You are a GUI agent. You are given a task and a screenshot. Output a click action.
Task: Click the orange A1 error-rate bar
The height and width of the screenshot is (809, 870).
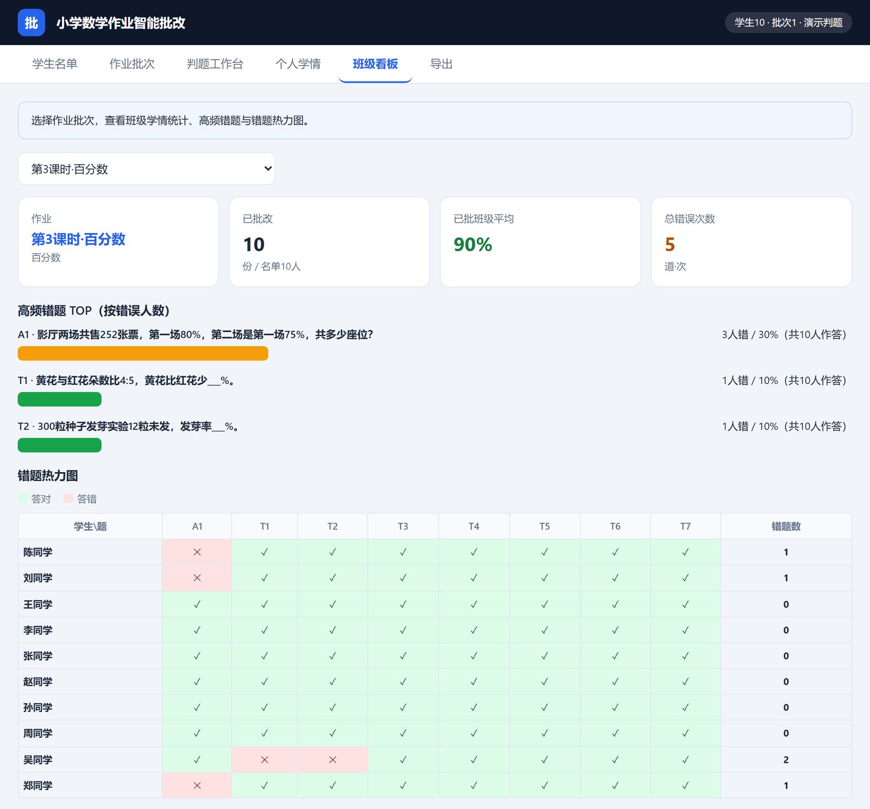[x=143, y=353]
